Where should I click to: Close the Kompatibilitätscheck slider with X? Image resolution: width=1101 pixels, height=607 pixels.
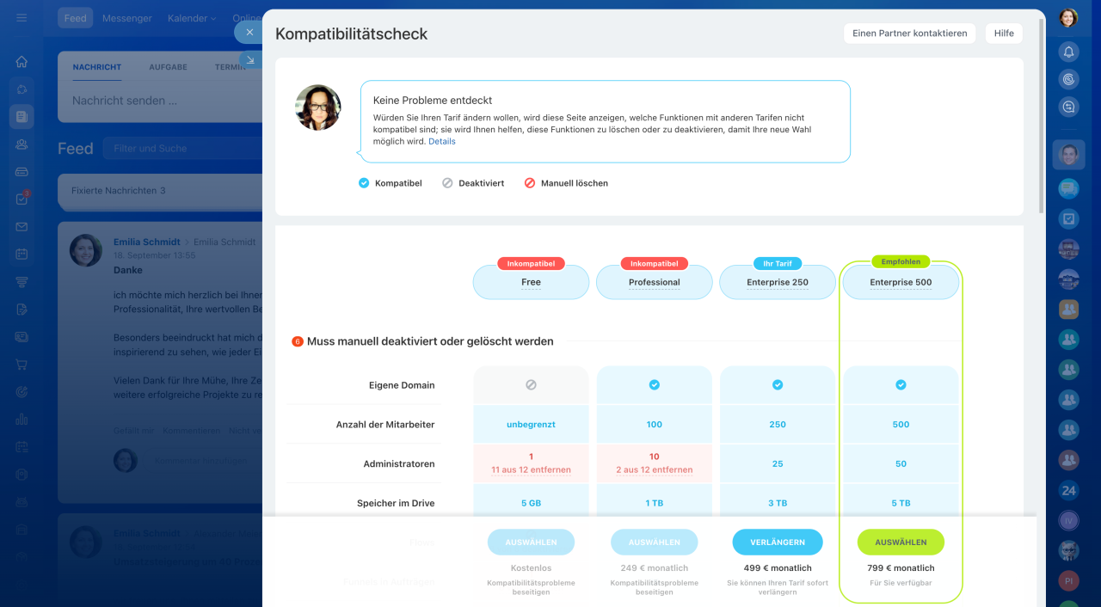pyautogui.click(x=249, y=32)
